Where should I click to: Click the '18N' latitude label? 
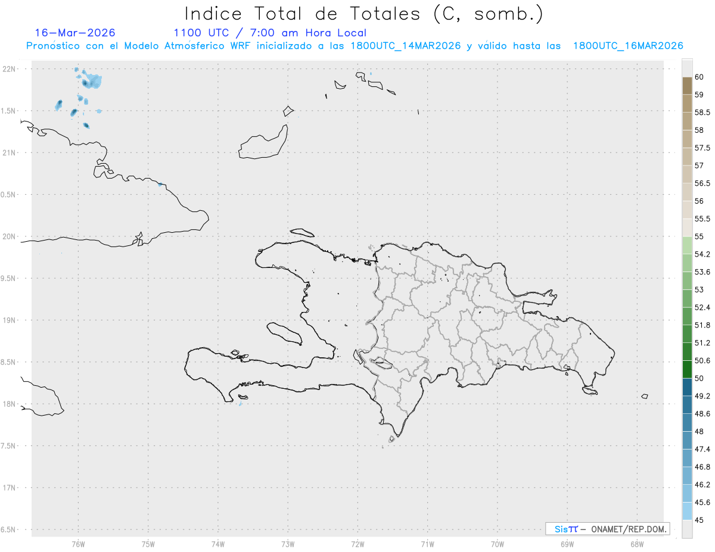pos(10,404)
